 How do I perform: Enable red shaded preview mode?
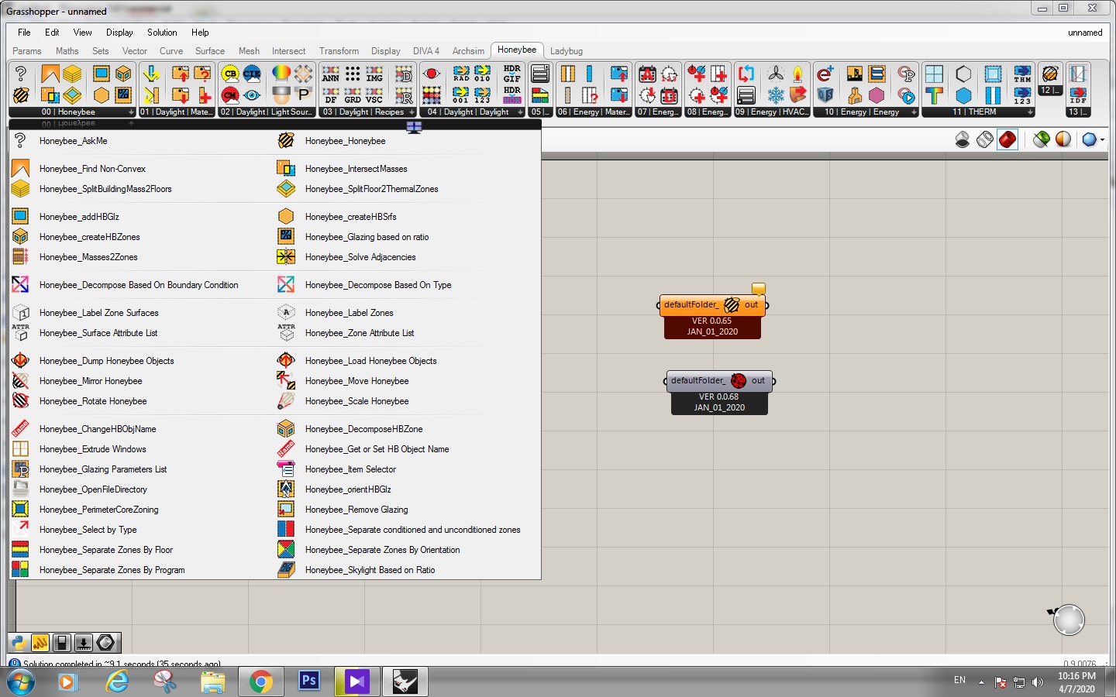(1007, 139)
